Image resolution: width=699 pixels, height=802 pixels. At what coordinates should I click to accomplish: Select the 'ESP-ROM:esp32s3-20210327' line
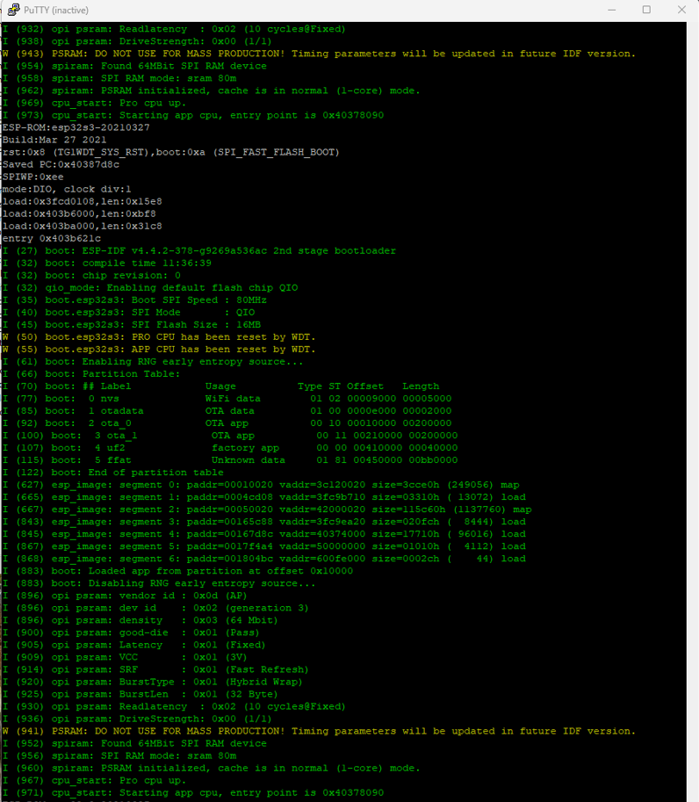[76, 127]
